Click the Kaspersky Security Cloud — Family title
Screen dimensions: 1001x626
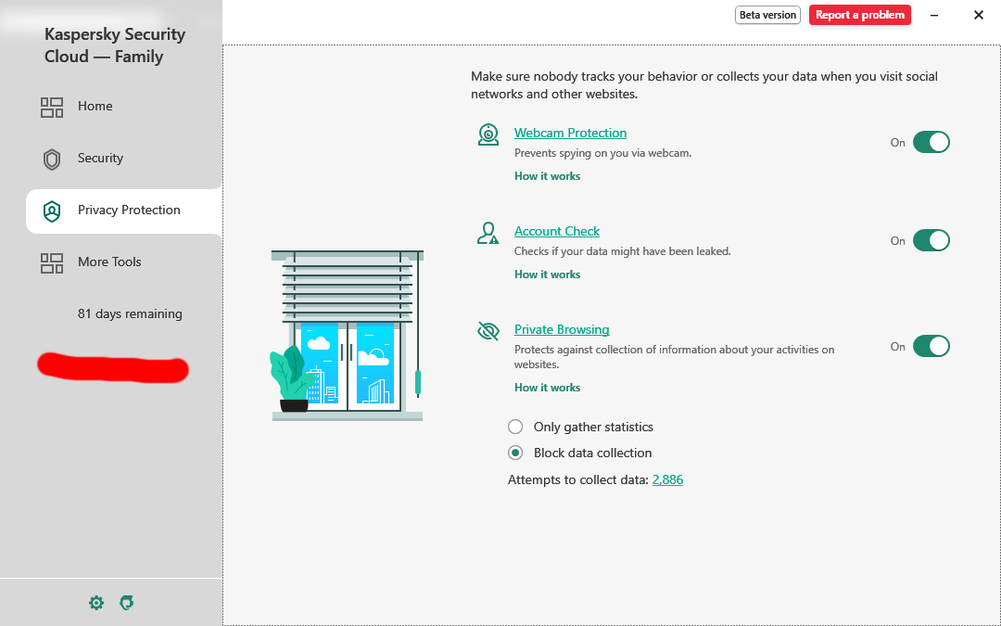click(x=115, y=45)
